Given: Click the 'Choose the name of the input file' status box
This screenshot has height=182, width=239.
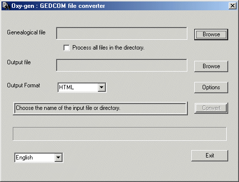Looking at the screenshot, I should 100,108.
